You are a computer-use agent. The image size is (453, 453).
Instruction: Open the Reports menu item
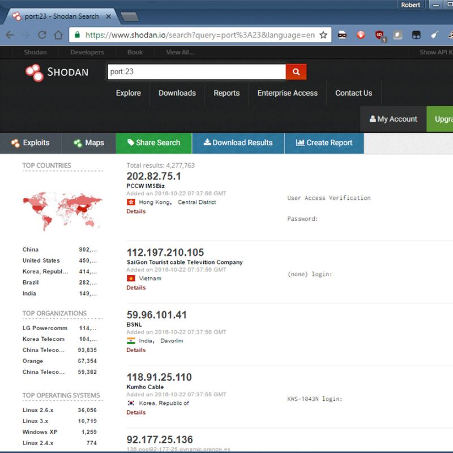(x=226, y=93)
